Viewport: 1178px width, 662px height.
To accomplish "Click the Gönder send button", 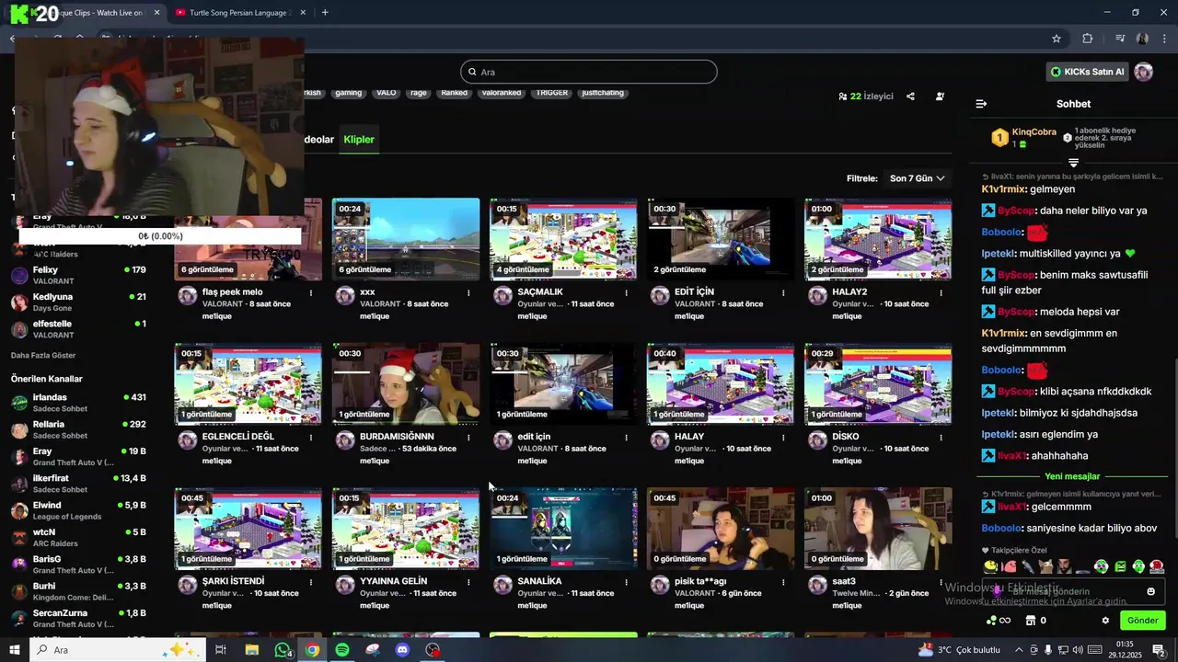I will click(x=1142, y=621).
